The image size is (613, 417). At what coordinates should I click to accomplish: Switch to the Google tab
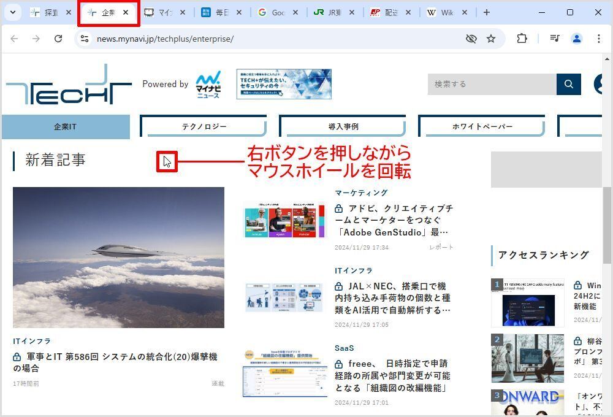(x=272, y=12)
